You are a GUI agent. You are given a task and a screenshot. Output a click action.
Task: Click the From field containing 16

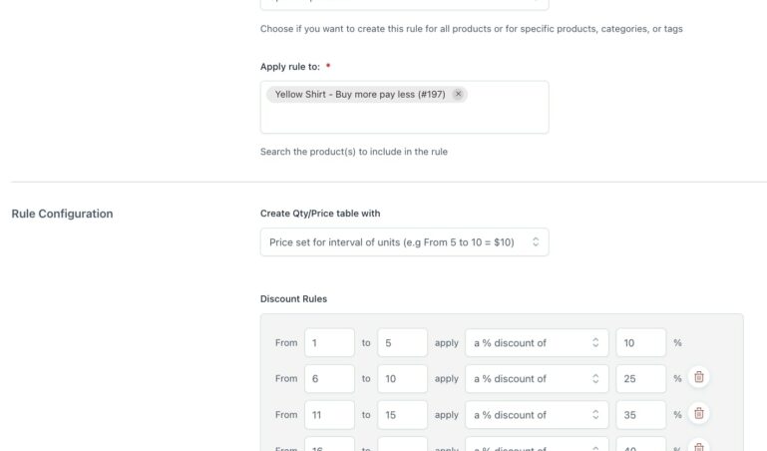[x=329, y=445]
